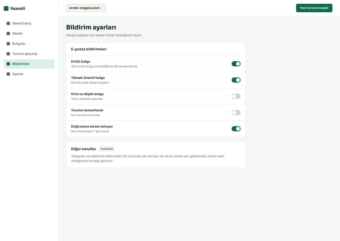Image resolution: width=340 pixels, height=241 pixels.
Task: Enable the Orta ve düşük bulgu toggle
Action: pos(236,96)
